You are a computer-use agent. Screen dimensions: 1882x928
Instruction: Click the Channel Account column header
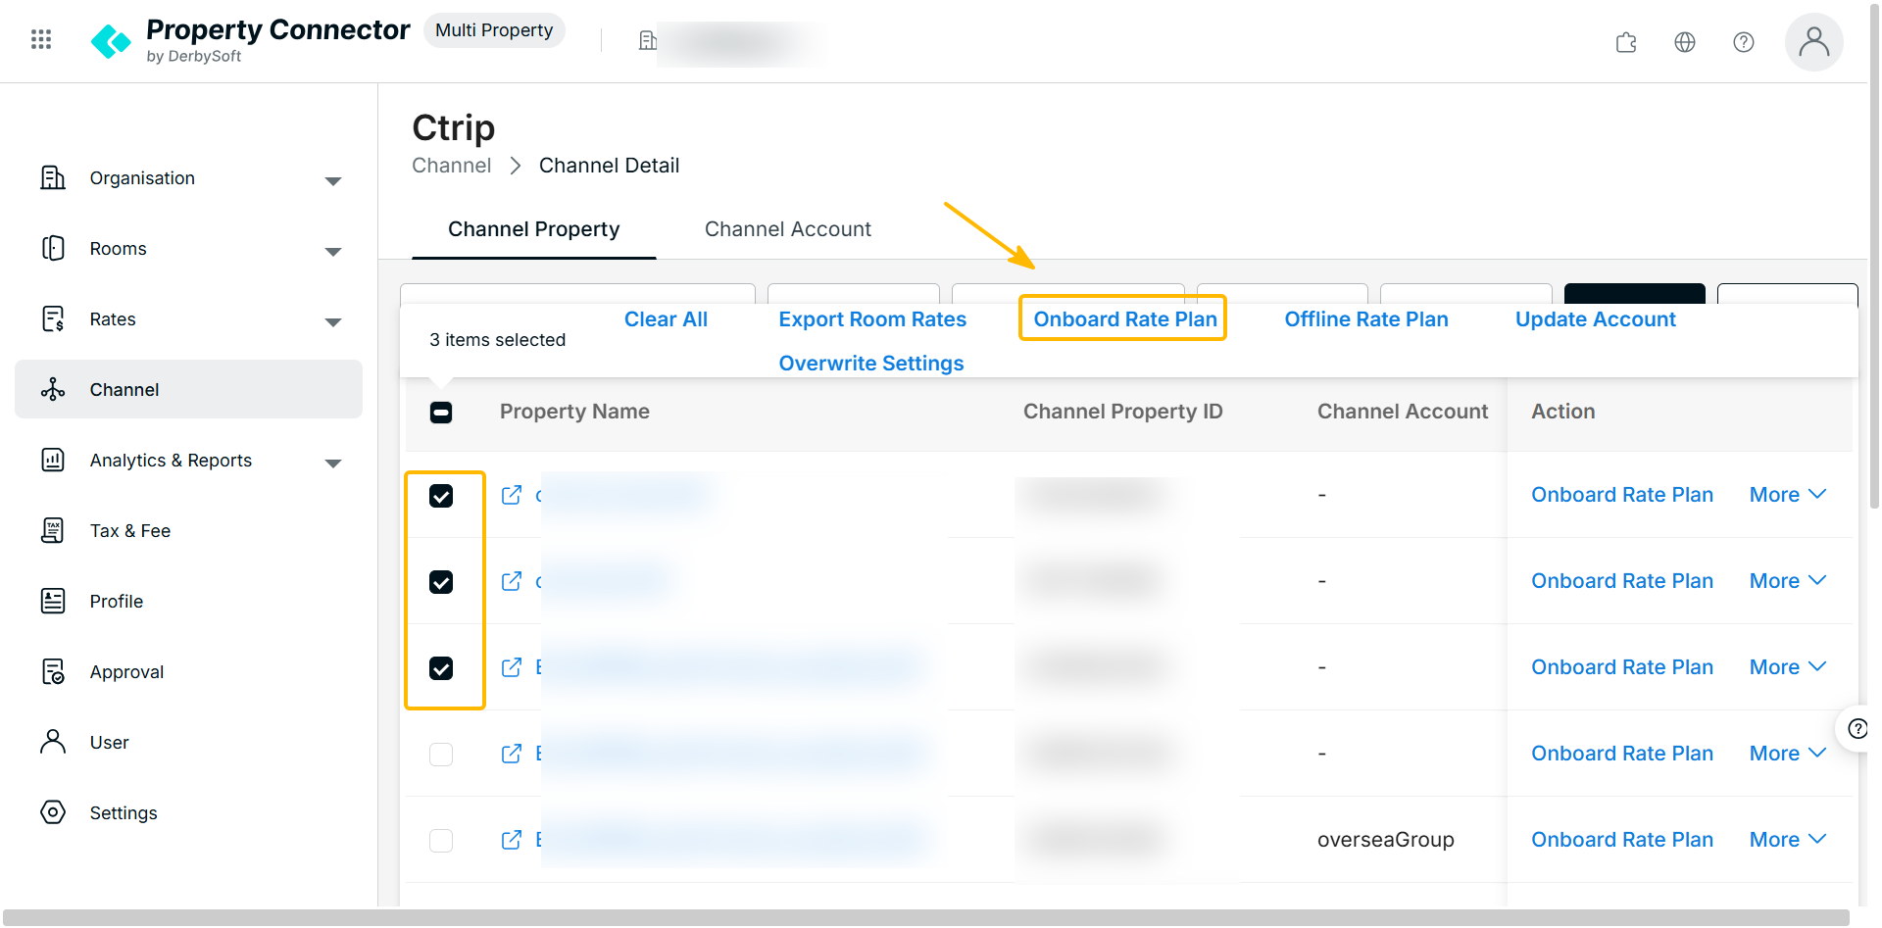coord(1403,412)
